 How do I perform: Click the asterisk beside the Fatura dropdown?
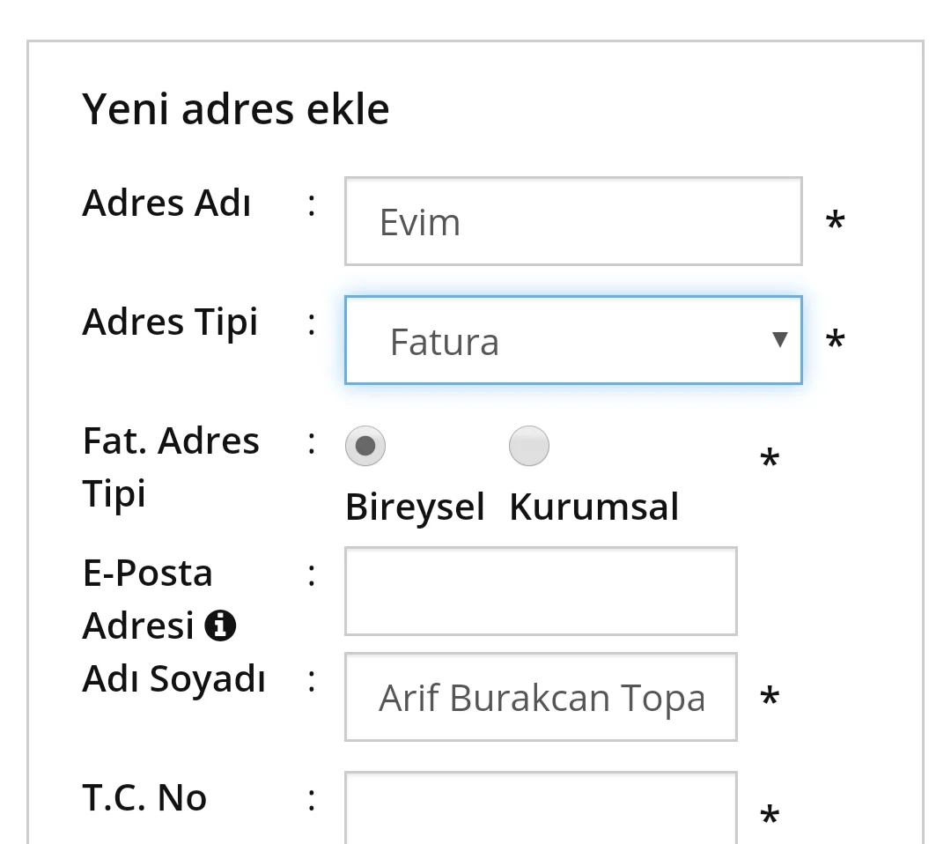835,340
